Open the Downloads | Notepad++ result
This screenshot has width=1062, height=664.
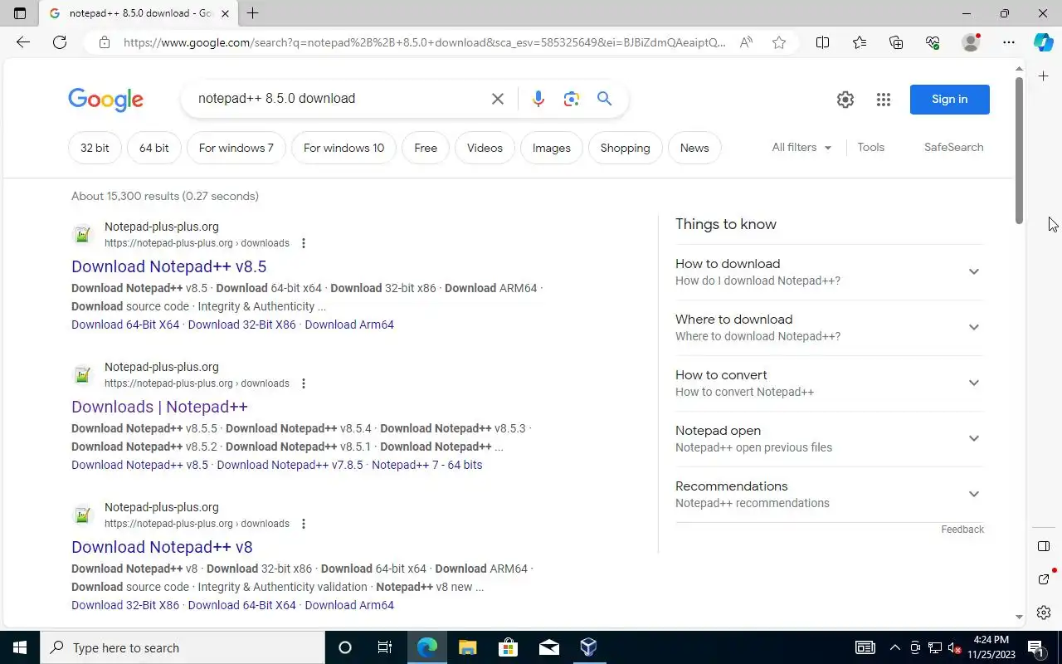159,407
